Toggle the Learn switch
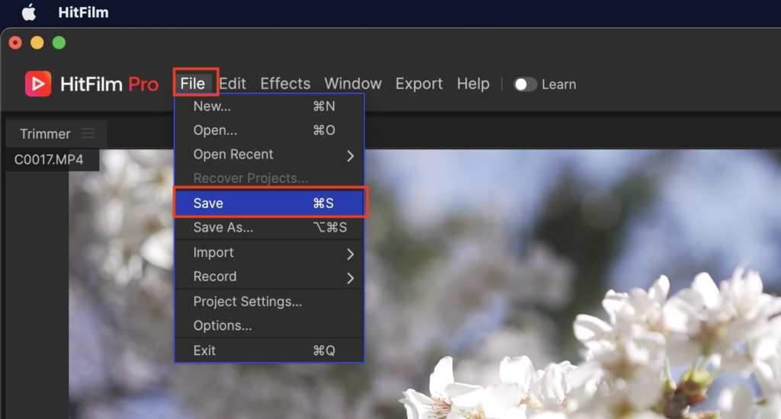 (525, 84)
